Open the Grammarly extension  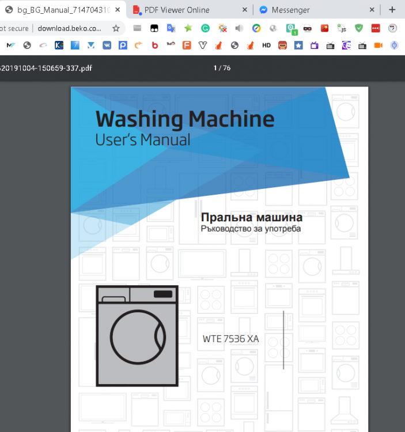click(205, 28)
